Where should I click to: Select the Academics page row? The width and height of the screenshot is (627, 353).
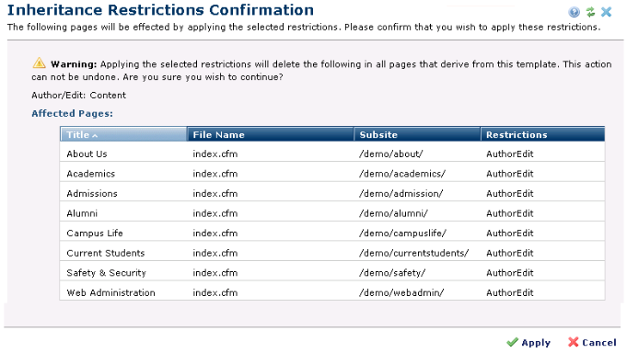332,174
